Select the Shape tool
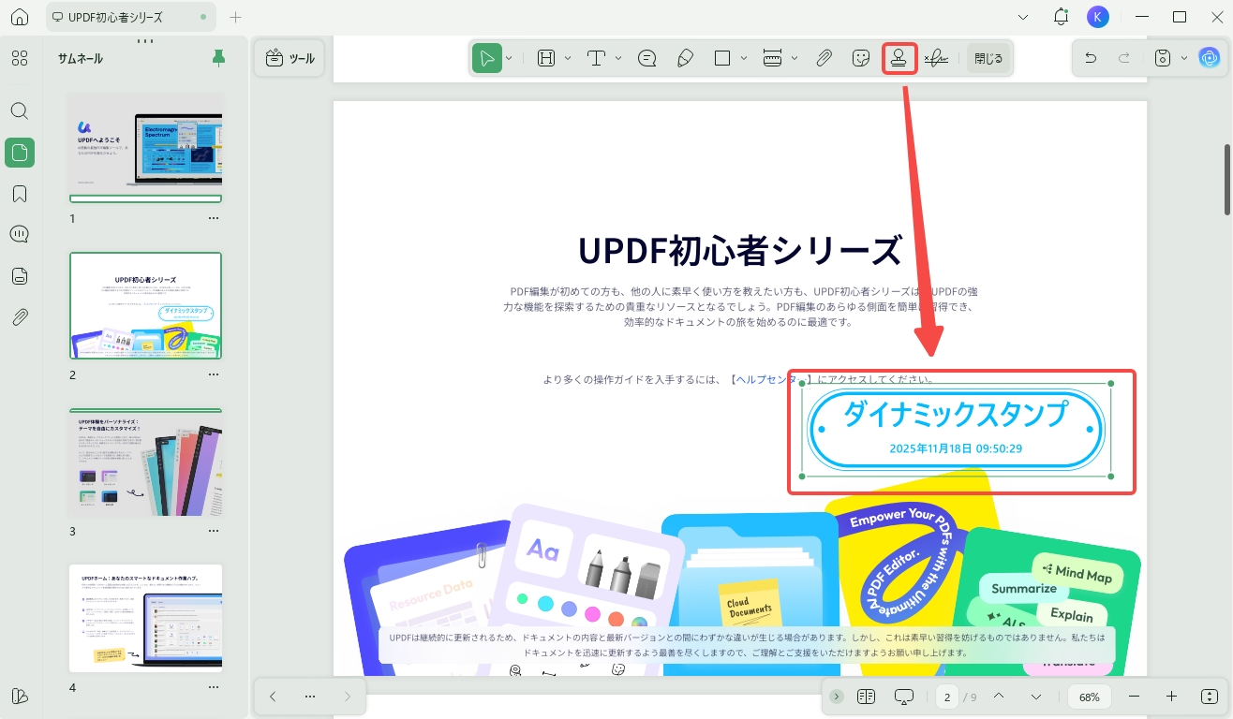This screenshot has width=1233, height=719. [x=722, y=57]
